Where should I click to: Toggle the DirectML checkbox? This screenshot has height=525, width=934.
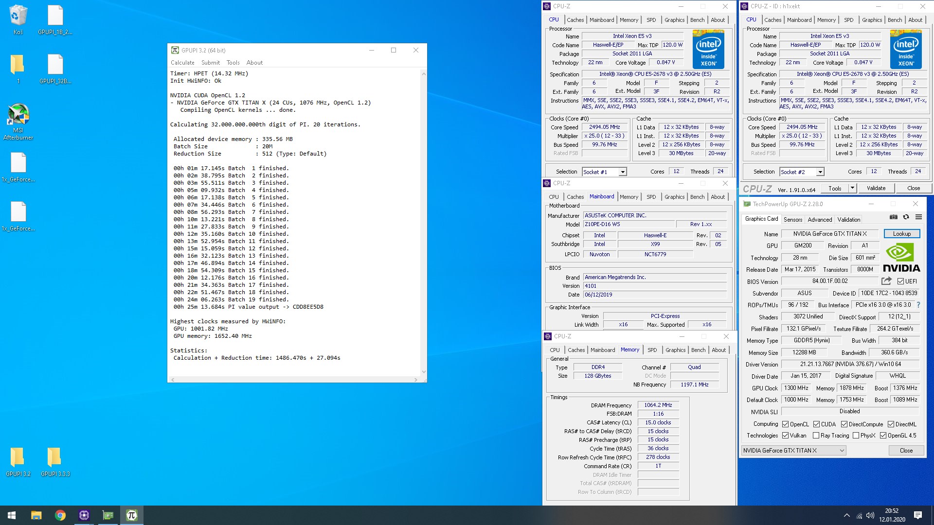coord(891,424)
